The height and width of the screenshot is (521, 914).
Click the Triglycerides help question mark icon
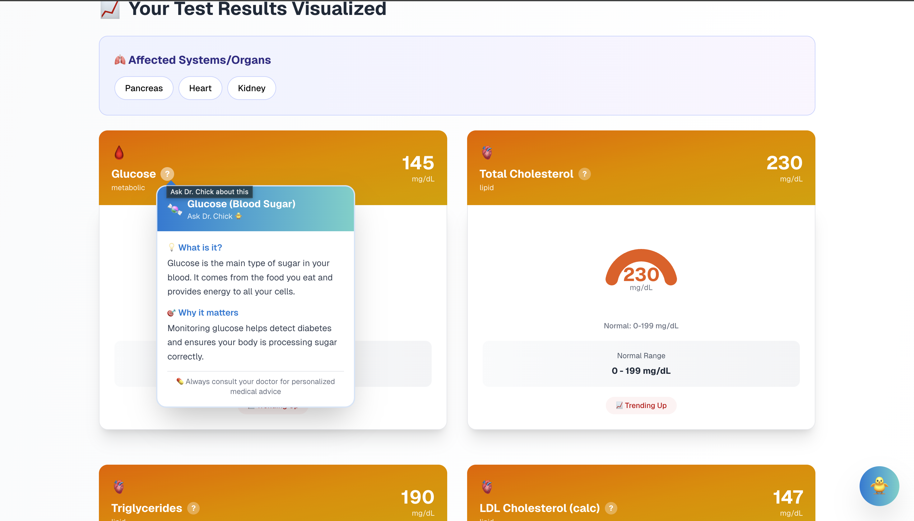click(x=193, y=508)
